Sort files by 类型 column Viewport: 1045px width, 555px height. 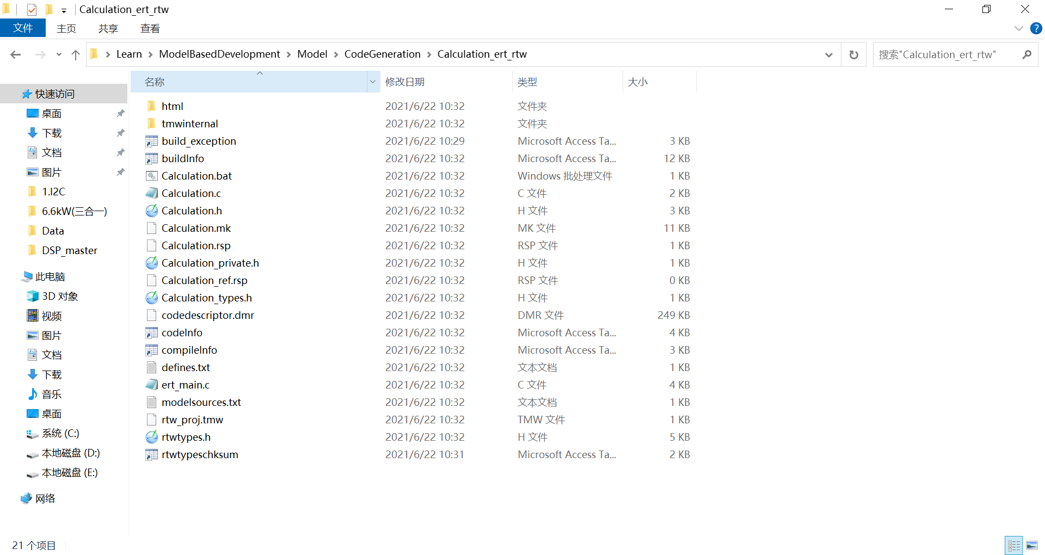[568, 82]
